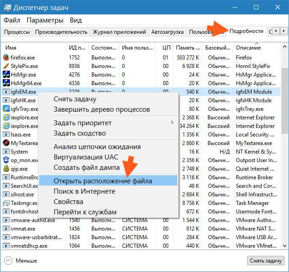Click the RuntimeBroker process icon
Screen dimensions: 289x272
(6, 177)
